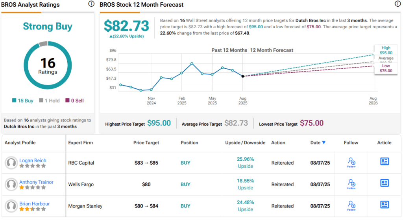Click the $82.73 average price target headline
The height and width of the screenshot is (220, 403).
126,26
